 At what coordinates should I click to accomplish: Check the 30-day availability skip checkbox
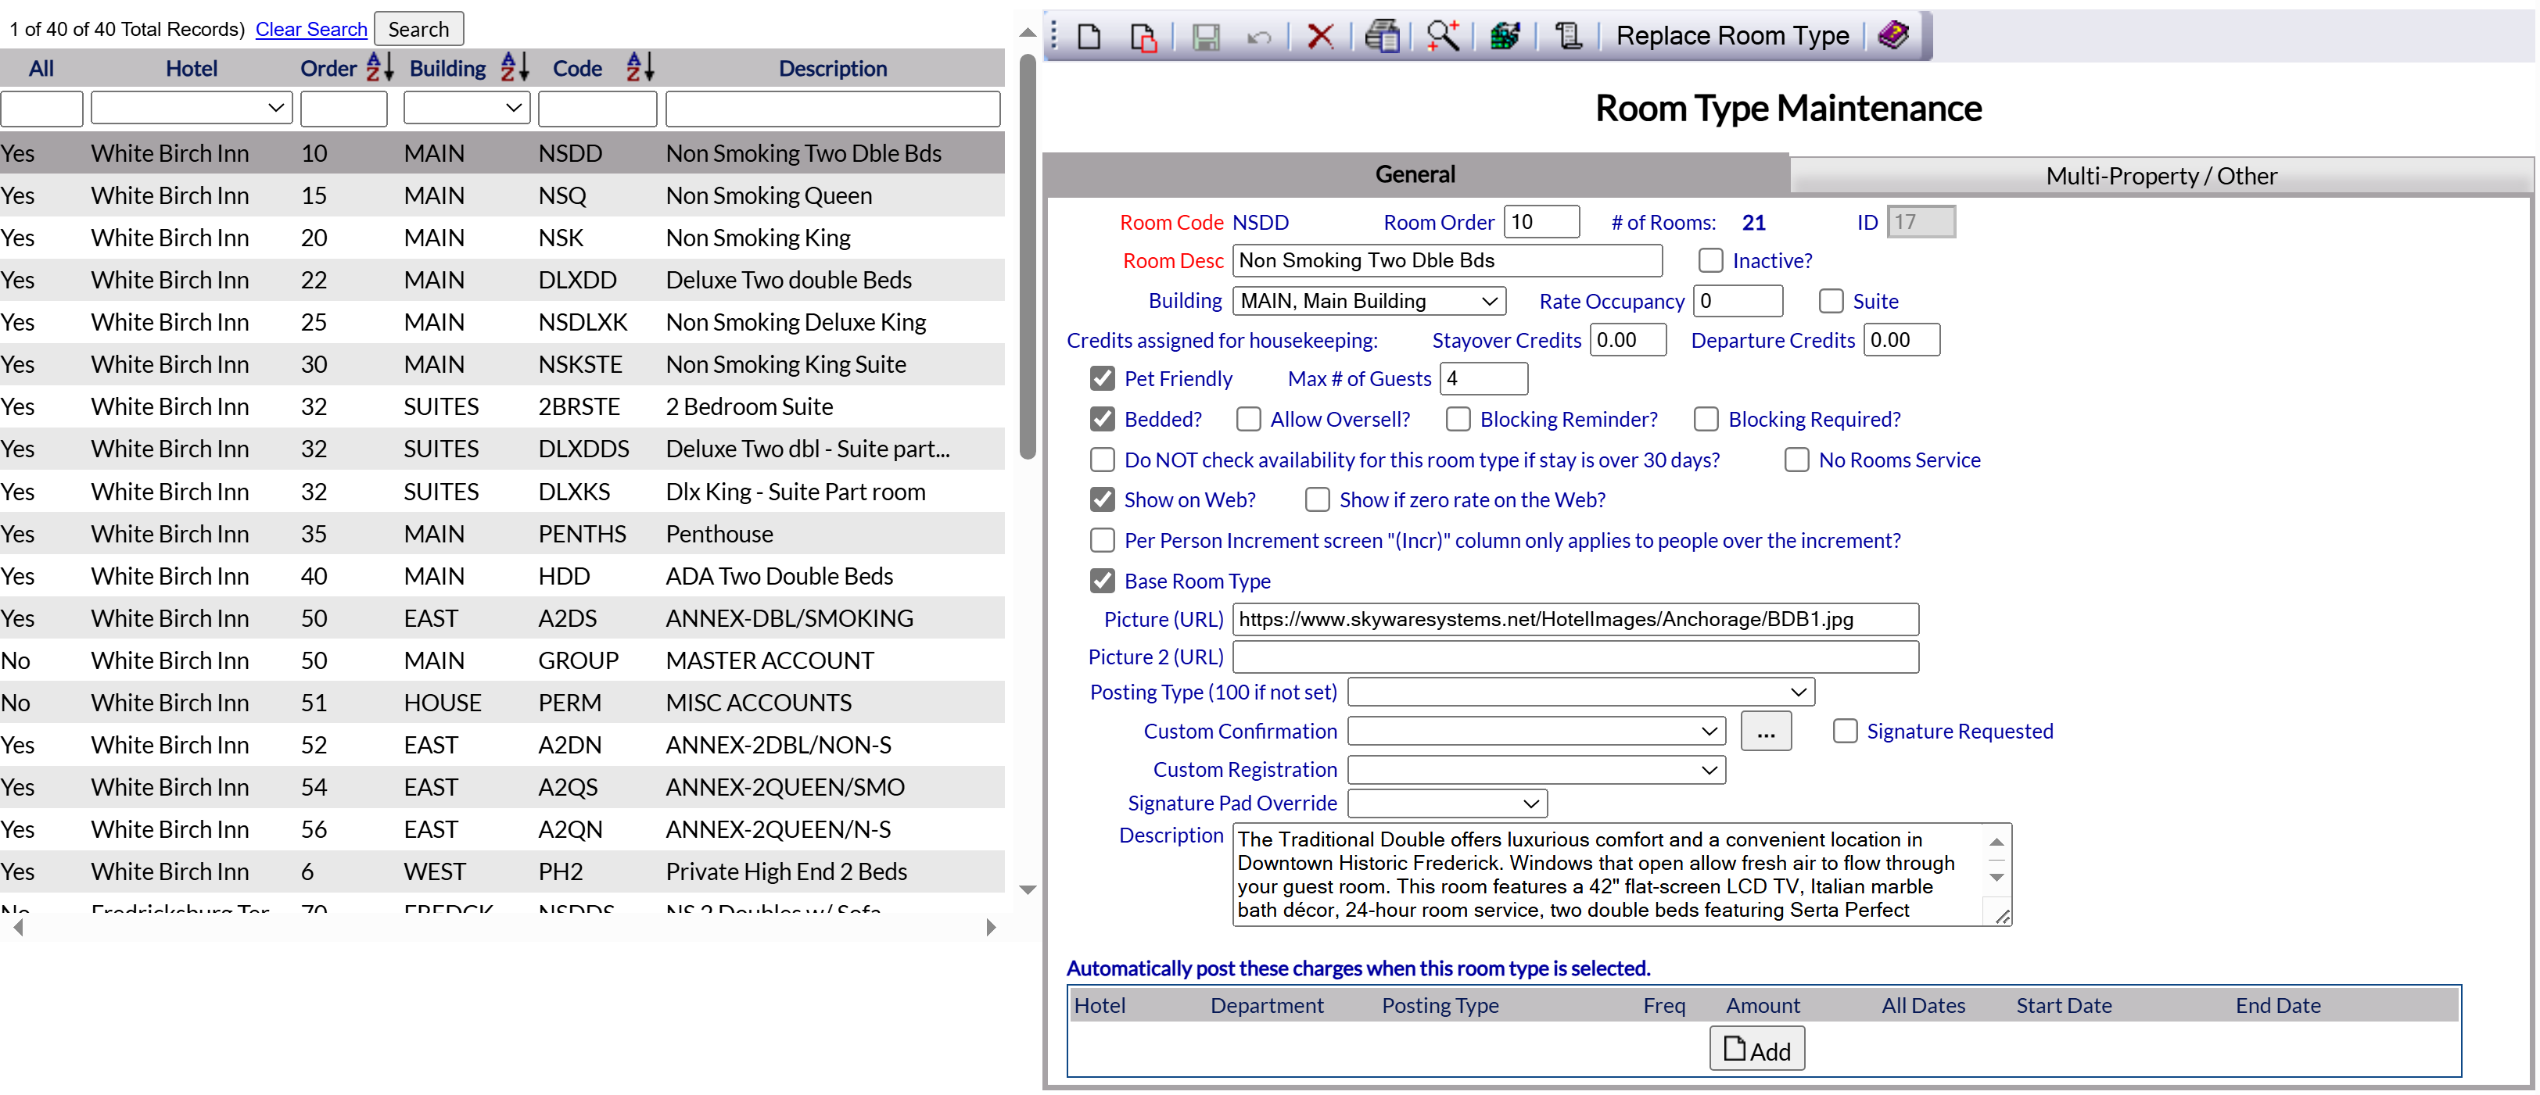1103,460
